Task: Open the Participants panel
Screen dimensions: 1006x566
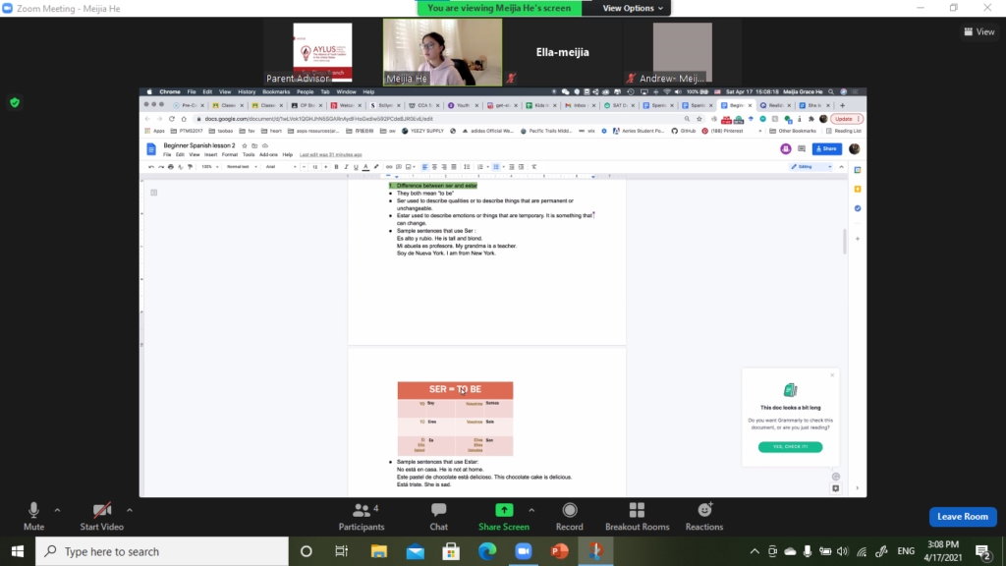Action: pos(362,517)
